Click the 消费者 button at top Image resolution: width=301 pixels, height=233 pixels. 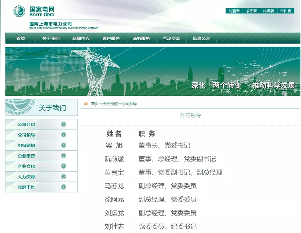tap(234, 11)
